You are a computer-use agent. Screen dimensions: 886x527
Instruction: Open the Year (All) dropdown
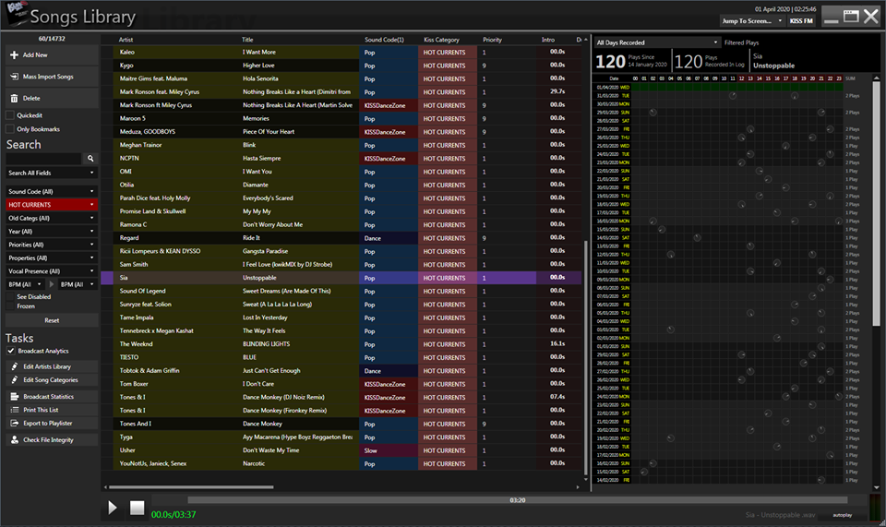pos(52,232)
